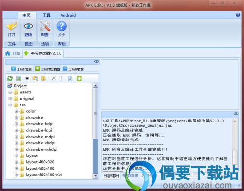
Task: Expand the drawable-hdpi folder node
Action: coord(16,124)
